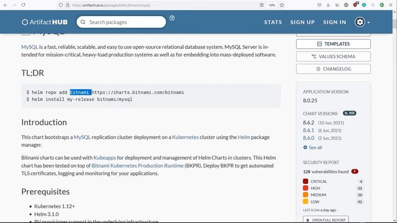Click the helm install my-release command line
Screen dimensions: 397x223
[x=79, y=99]
